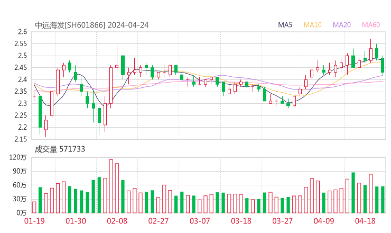Click the MA20 legend label
Screen dimensions: 391x233
pyautogui.click(x=342, y=25)
